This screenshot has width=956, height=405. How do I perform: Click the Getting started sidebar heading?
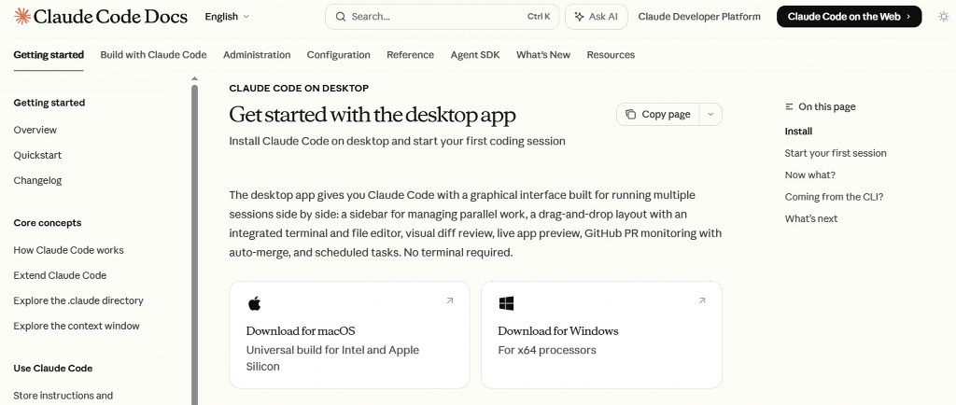click(49, 103)
